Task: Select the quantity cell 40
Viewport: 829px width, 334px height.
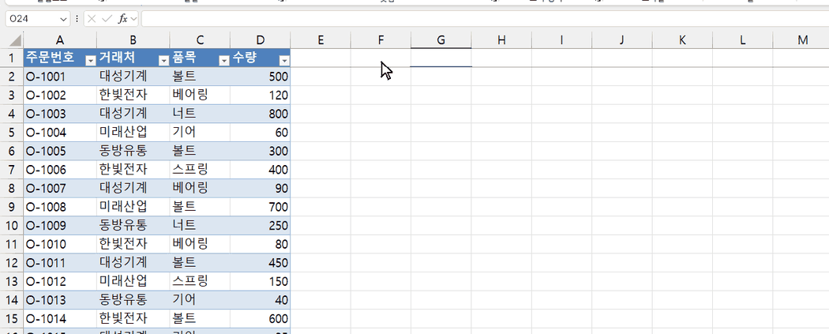Action: coord(261,299)
